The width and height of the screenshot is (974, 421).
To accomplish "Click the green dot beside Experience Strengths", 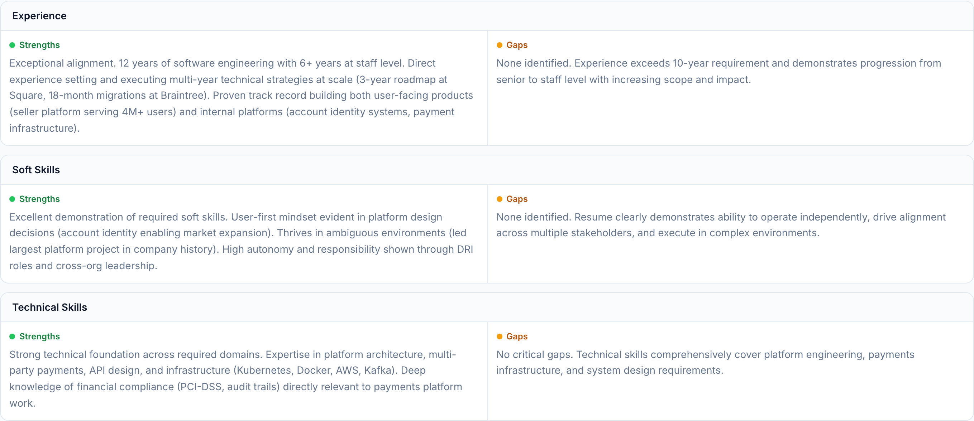I will point(12,45).
